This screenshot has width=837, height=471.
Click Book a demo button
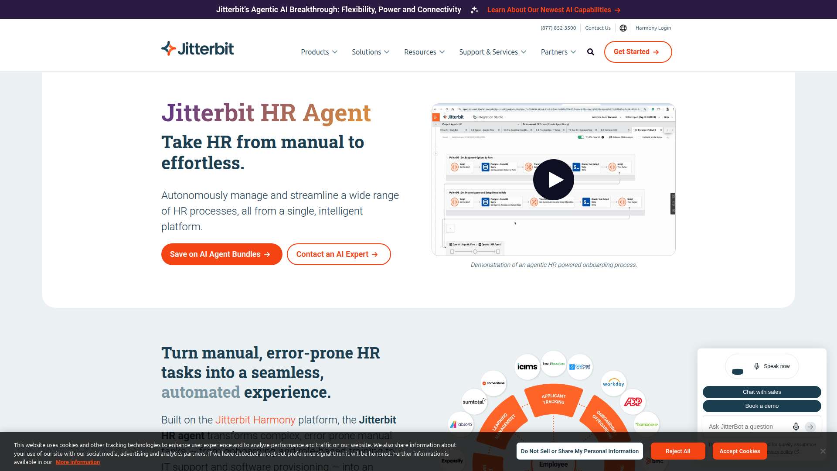[762, 406]
